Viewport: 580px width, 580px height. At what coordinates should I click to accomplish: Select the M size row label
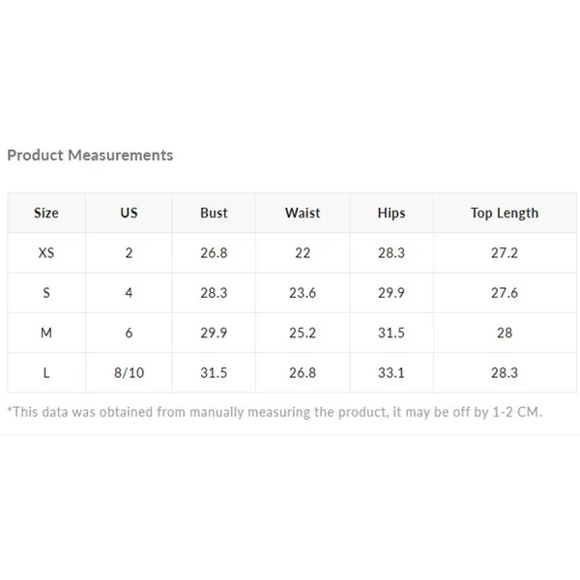click(x=46, y=333)
